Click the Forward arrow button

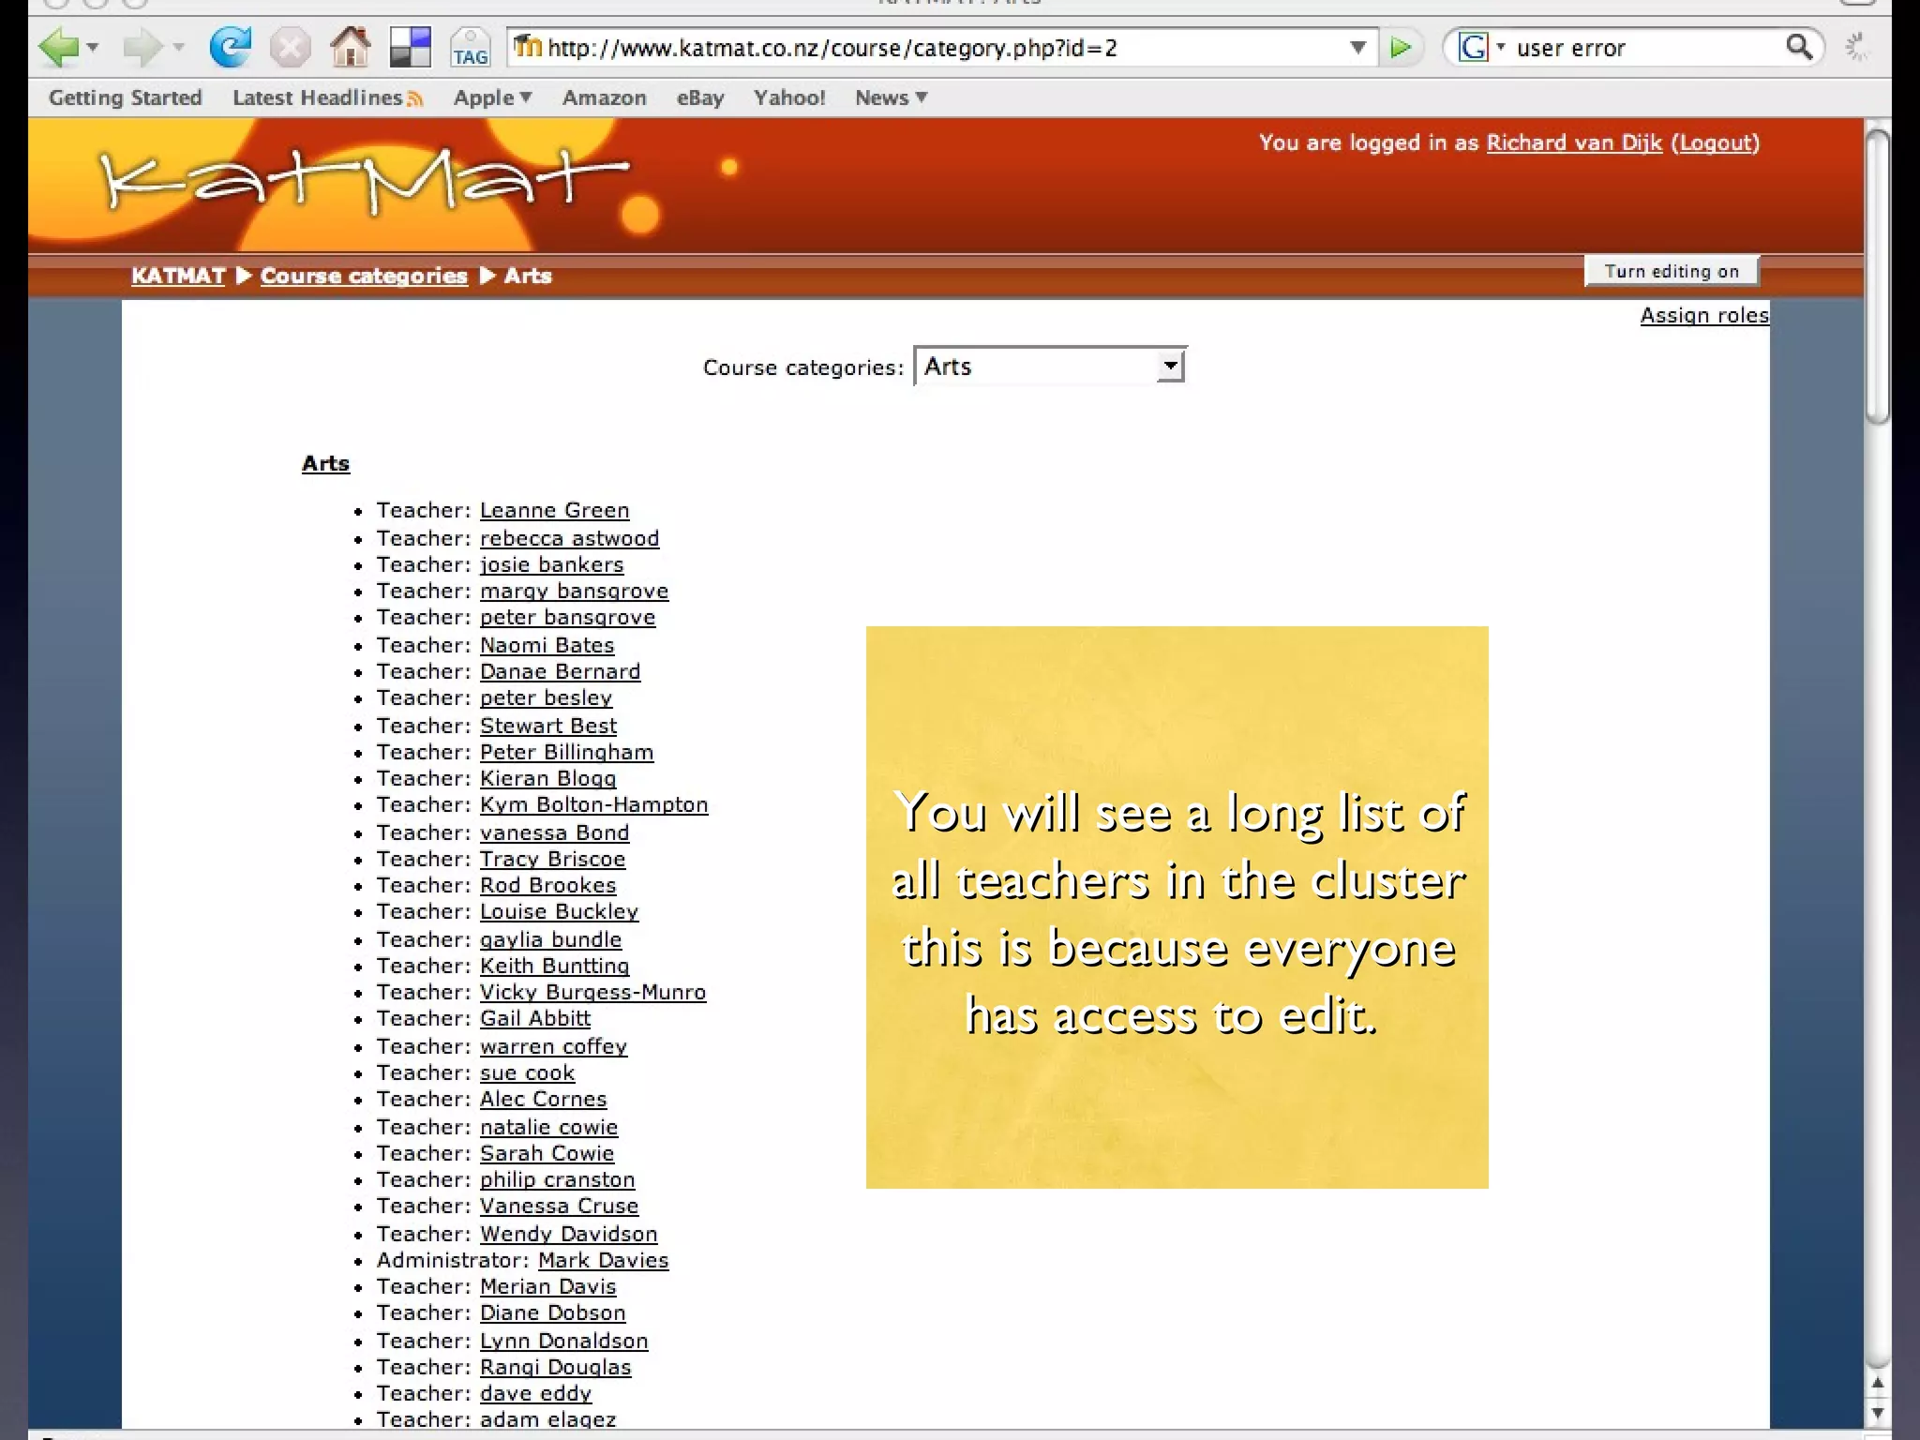pos(142,47)
